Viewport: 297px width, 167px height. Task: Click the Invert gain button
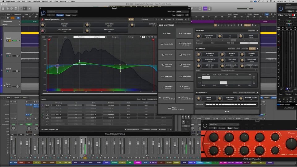[x=252, y=30]
